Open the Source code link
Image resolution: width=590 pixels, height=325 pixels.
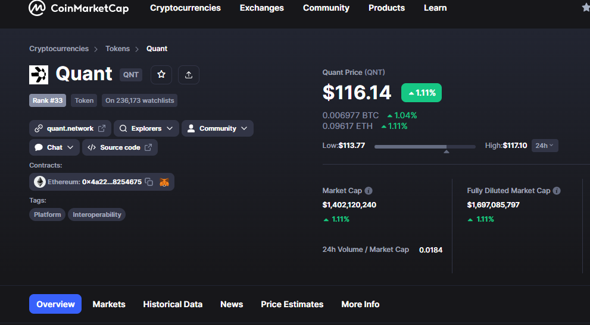click(x=120, y=147)
